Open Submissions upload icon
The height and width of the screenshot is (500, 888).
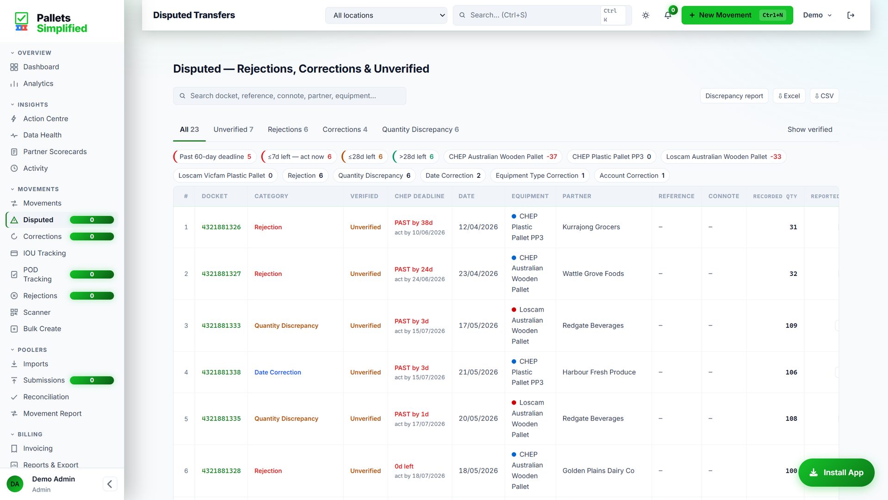pyautogui.click(x=14, y=381)
